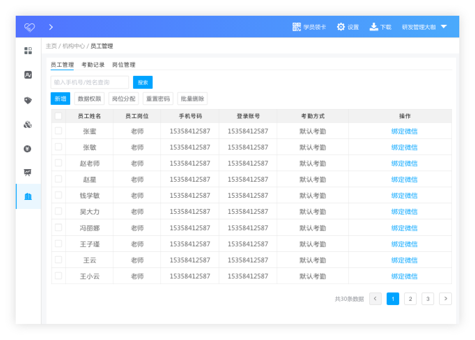Open the cubes icon in sidebar
Screen dimensions: 475x340
[28, 124]
